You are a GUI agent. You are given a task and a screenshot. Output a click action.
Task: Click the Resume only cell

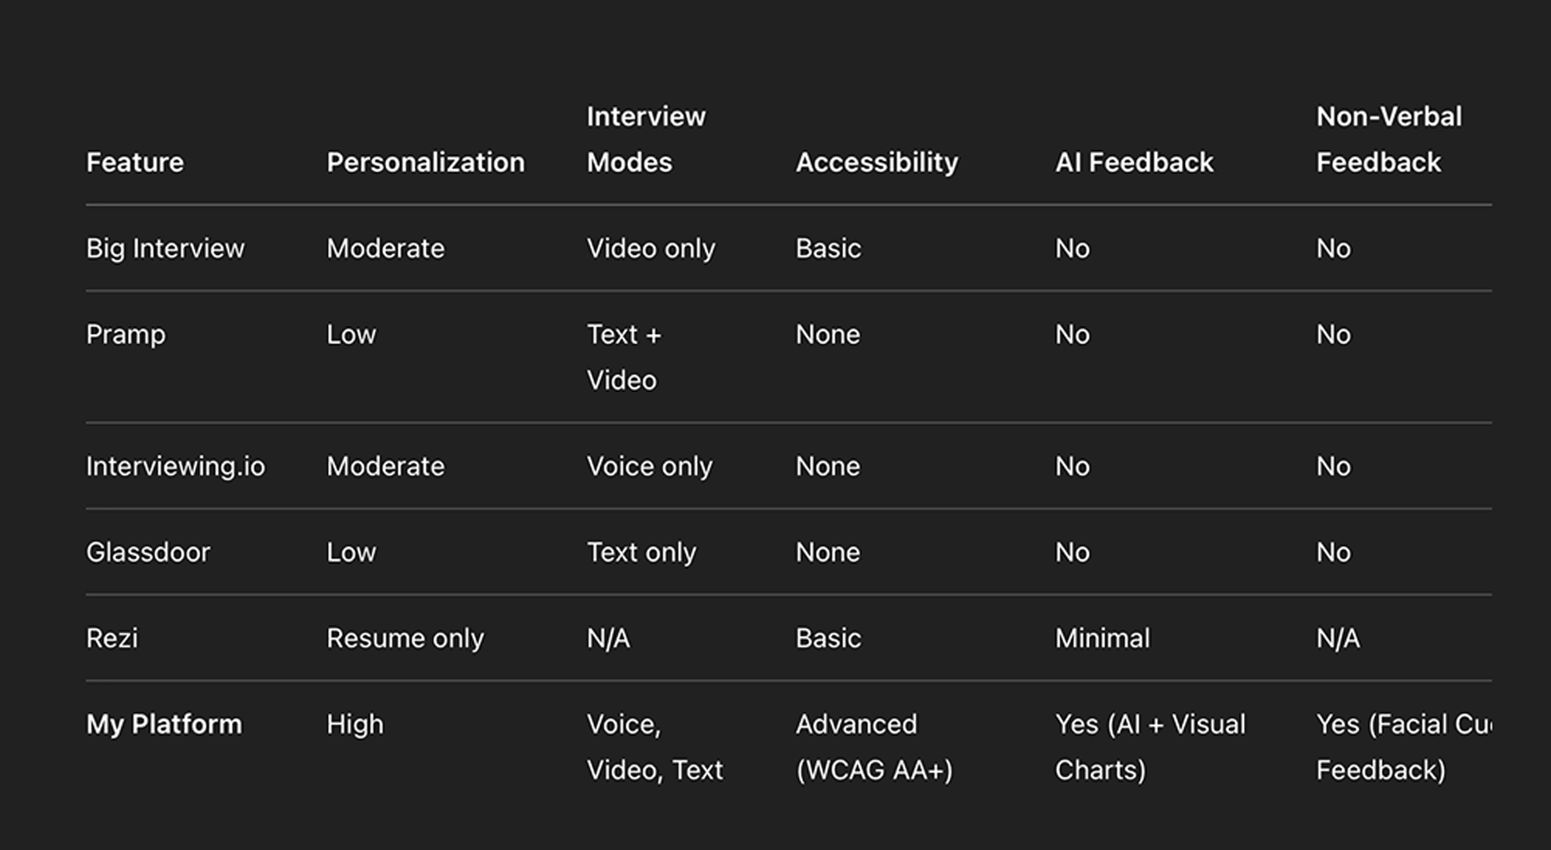coord(405,638)
